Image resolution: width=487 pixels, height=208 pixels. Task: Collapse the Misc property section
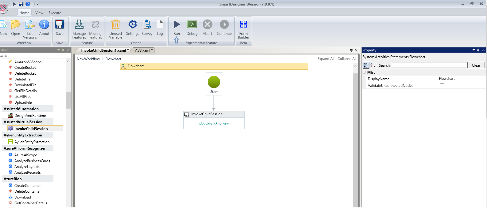364,72
